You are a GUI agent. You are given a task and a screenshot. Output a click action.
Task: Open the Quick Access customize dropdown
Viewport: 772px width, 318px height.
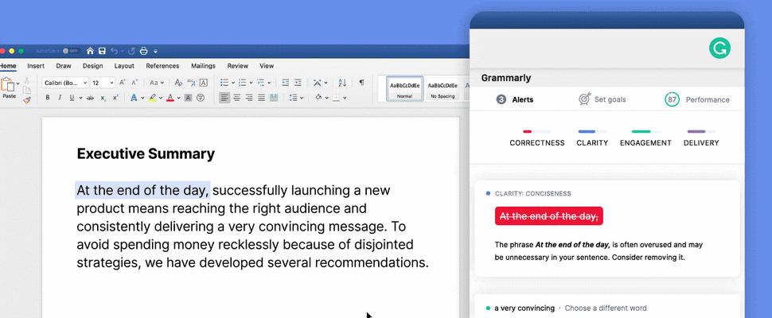tap(155, 52)
